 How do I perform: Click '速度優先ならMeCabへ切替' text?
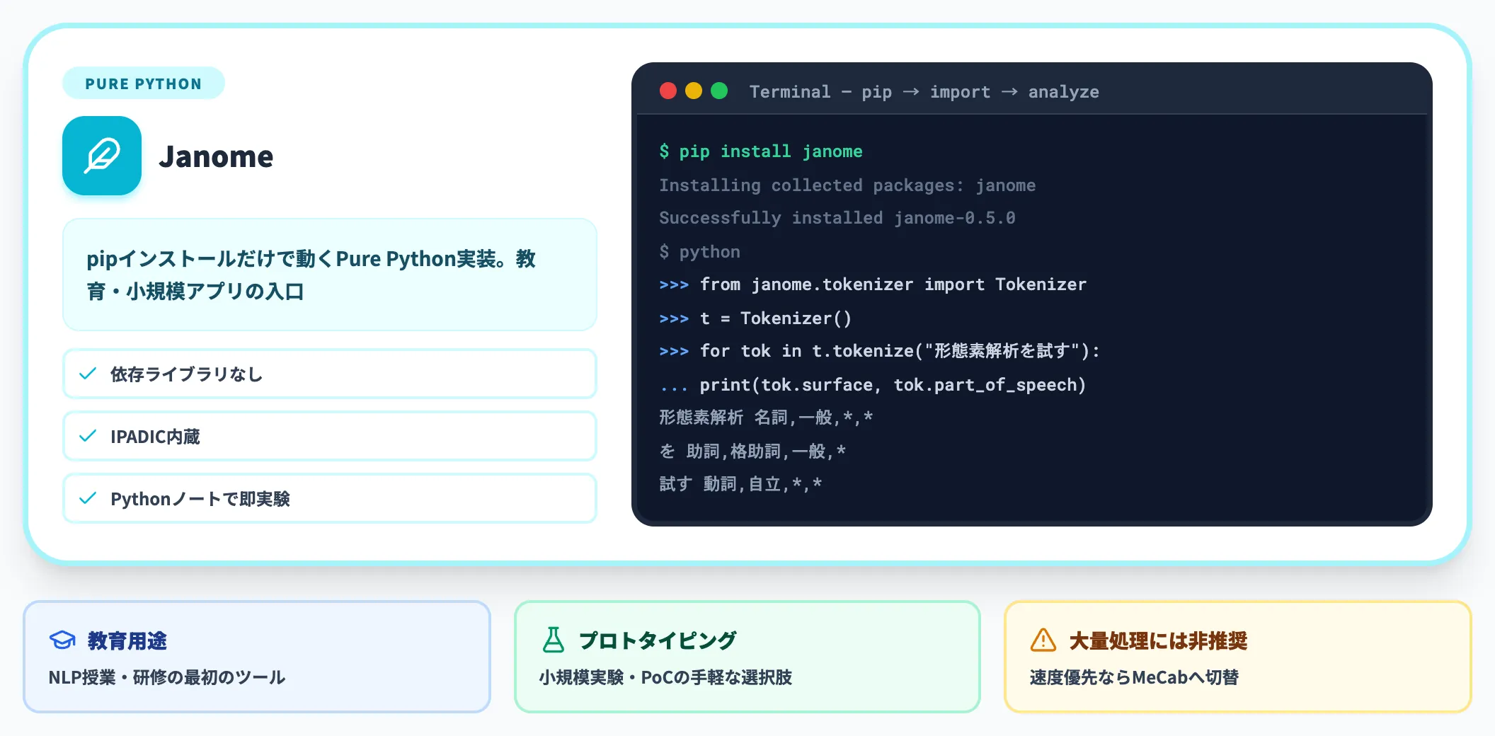click(x=1134, y=677)
